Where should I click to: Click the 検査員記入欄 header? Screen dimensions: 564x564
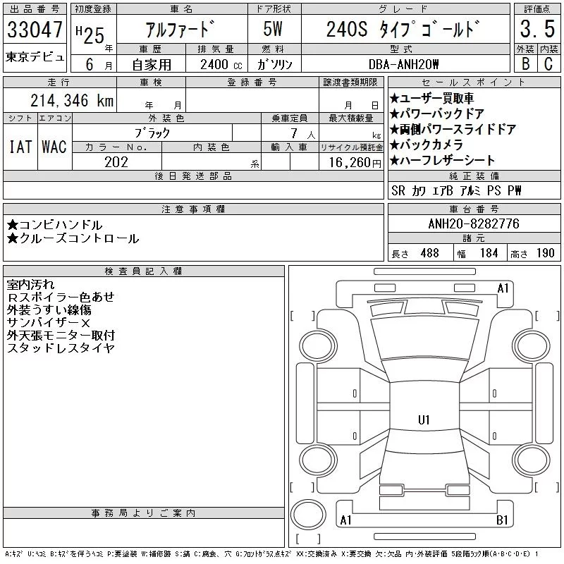pyautogui.click(x=144, y=271)
